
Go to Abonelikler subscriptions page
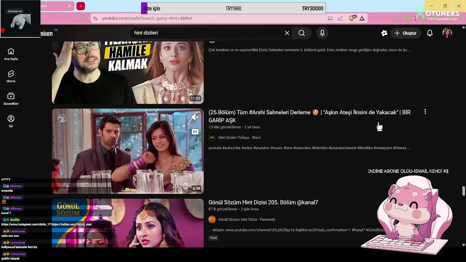click(x=11, y=99)
